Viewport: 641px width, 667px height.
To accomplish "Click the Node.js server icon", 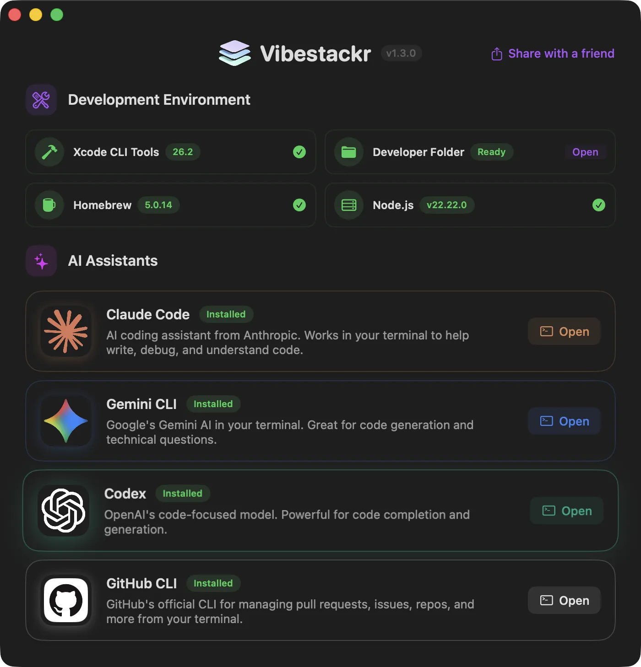I will pos(348,205).
